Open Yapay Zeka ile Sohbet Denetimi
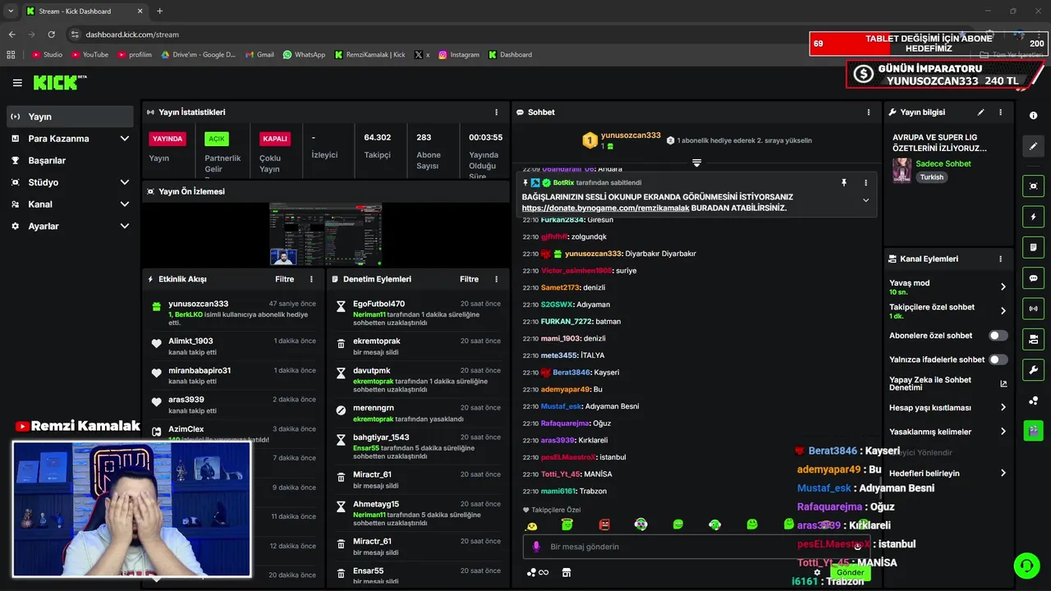The height and width of the screenshot is (591, 1051). click(948, 383)
